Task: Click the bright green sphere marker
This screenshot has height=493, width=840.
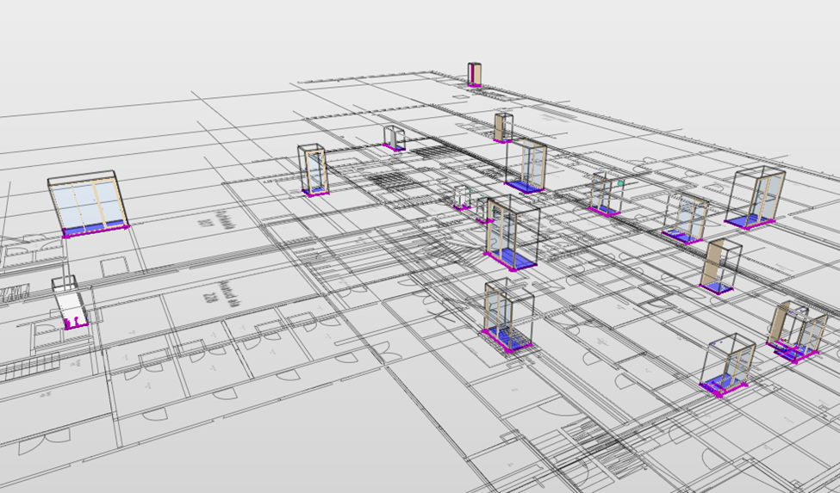Action: tap(620, 183)
